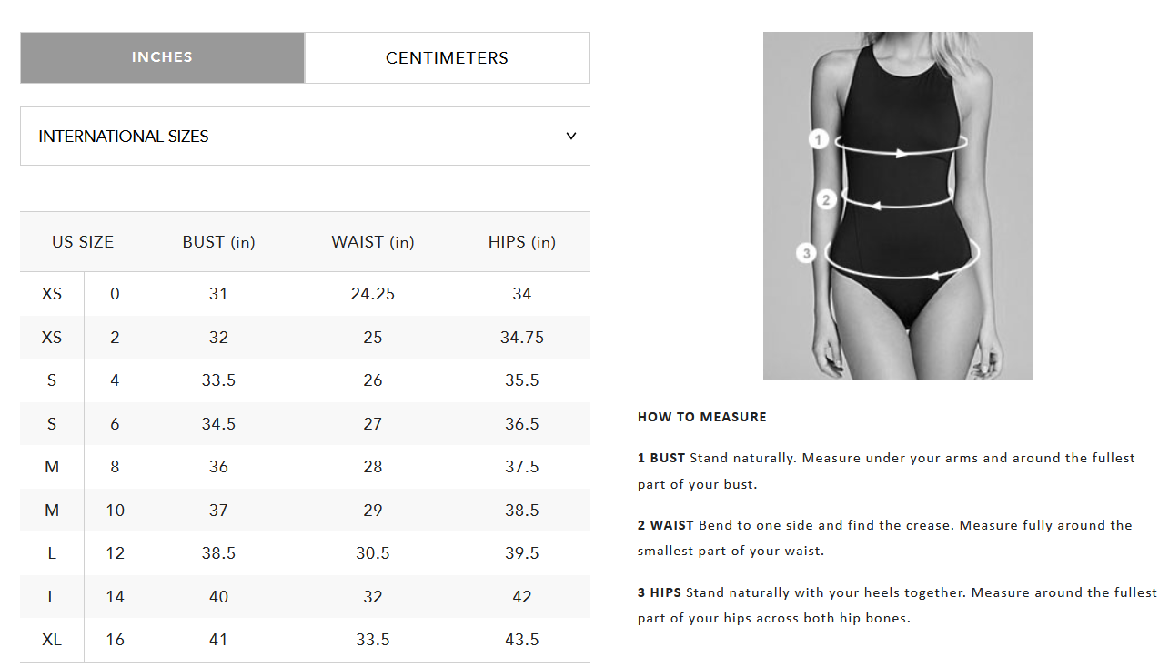Switch to the INCHES unit tab
The width and height of the screenshot is (1169, 668).
tap(162, 57)
